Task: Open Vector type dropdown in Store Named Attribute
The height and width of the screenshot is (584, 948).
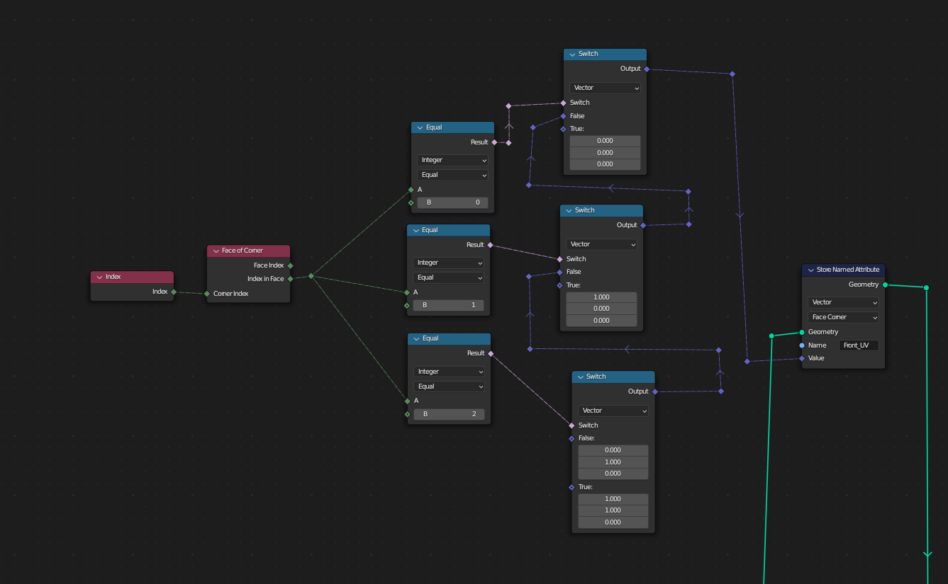Action: click(843, 302)
